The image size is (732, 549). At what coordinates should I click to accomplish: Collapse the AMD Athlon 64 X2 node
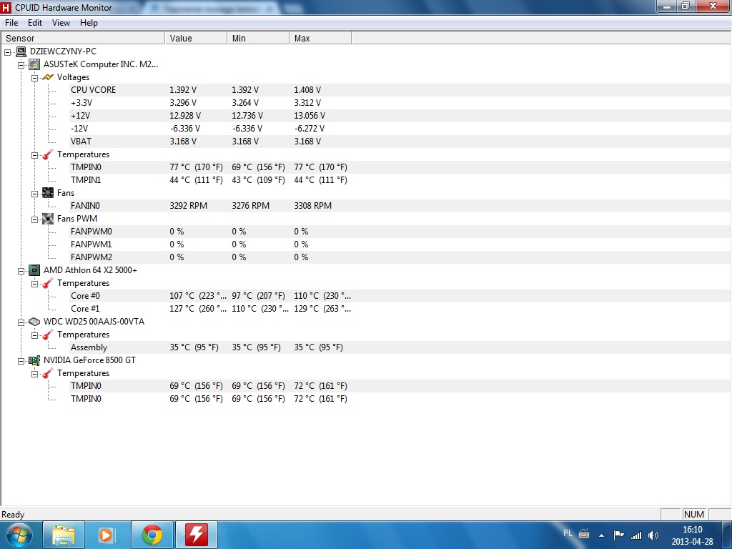(x=21, y=271)
